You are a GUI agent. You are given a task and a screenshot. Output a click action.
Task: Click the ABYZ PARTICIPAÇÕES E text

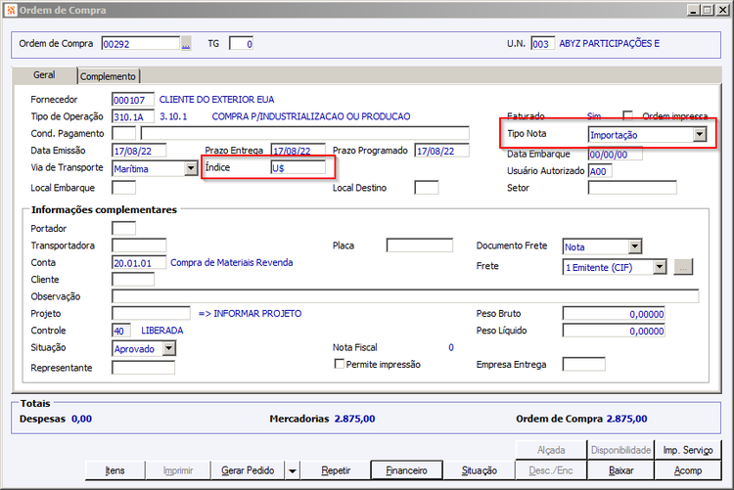coord(610,44)
